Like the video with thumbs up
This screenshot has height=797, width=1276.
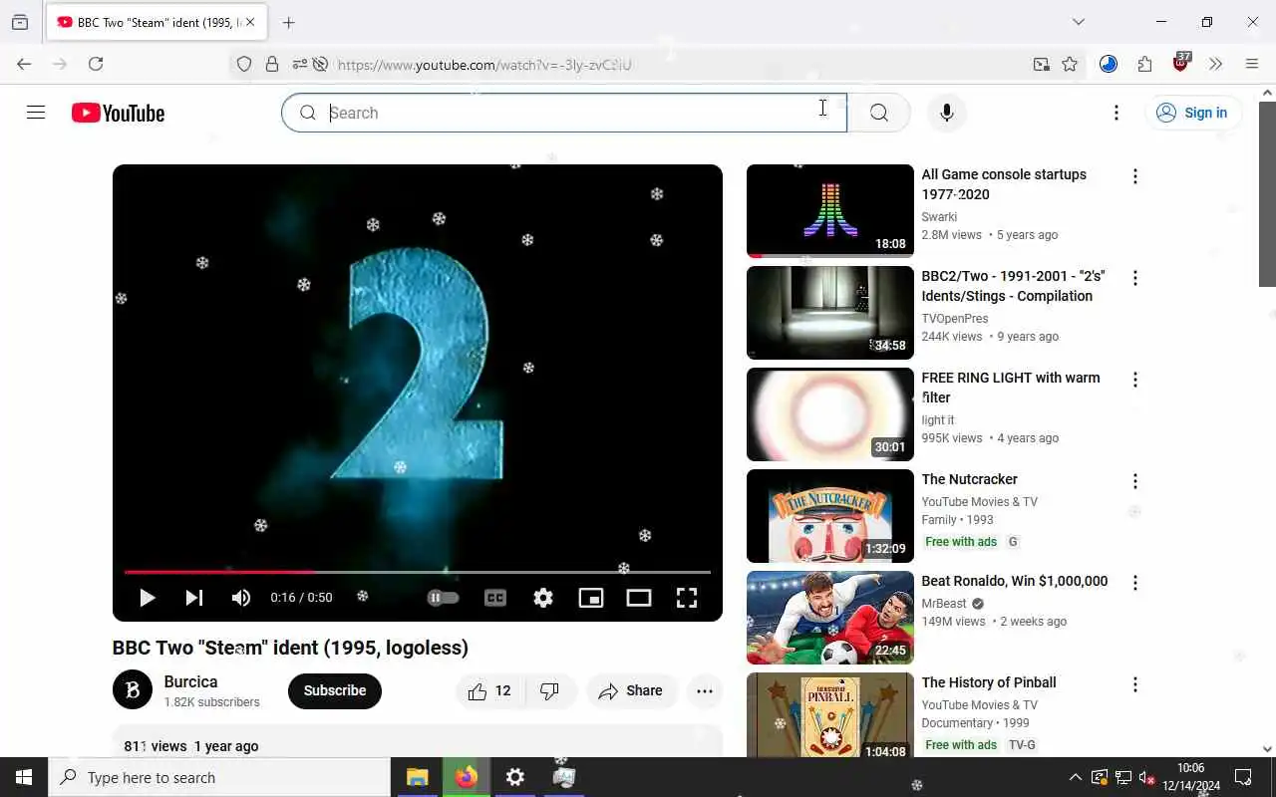(x=490, y=690)
